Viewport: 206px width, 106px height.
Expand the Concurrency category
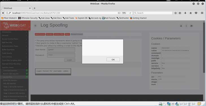pos(14,57)
